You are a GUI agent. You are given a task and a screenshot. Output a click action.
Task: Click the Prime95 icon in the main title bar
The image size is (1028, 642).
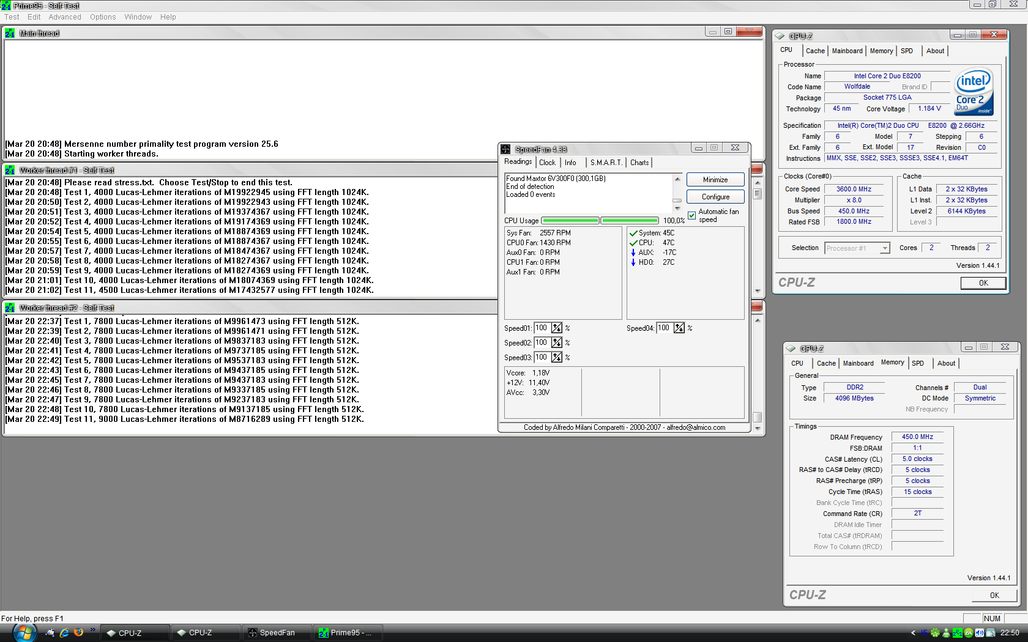(x=6, y=6)
